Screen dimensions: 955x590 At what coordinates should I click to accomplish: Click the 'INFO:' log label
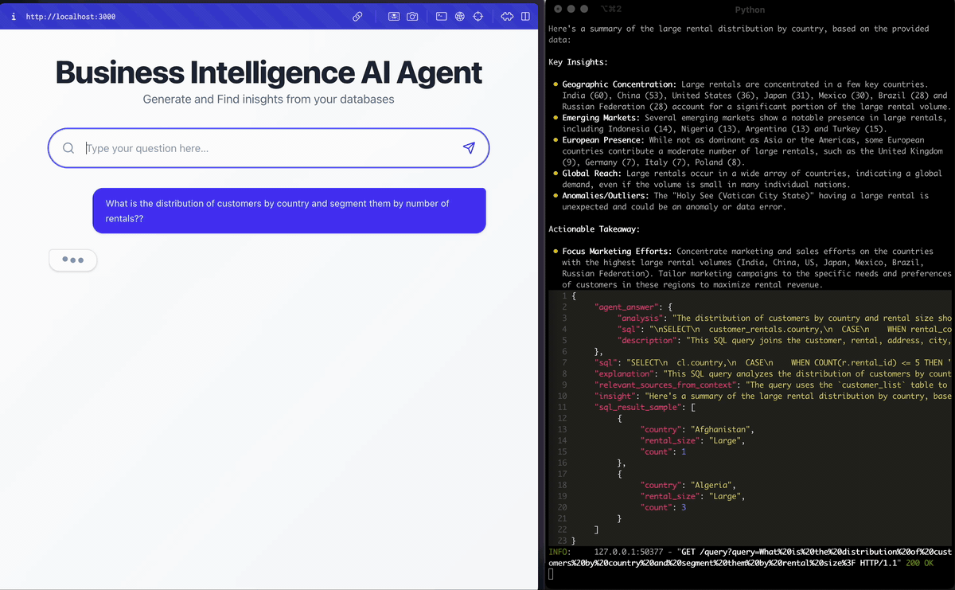[x=560, y=552]
